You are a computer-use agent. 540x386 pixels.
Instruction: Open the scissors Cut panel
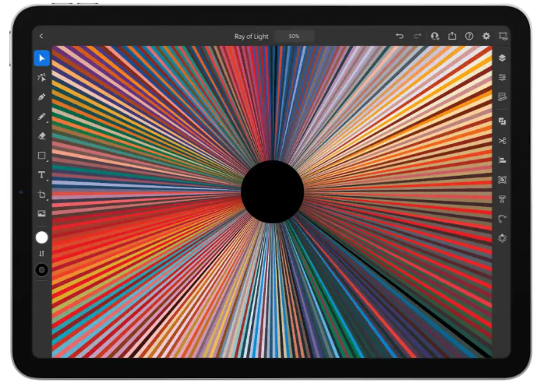click(x=502, y=141)
